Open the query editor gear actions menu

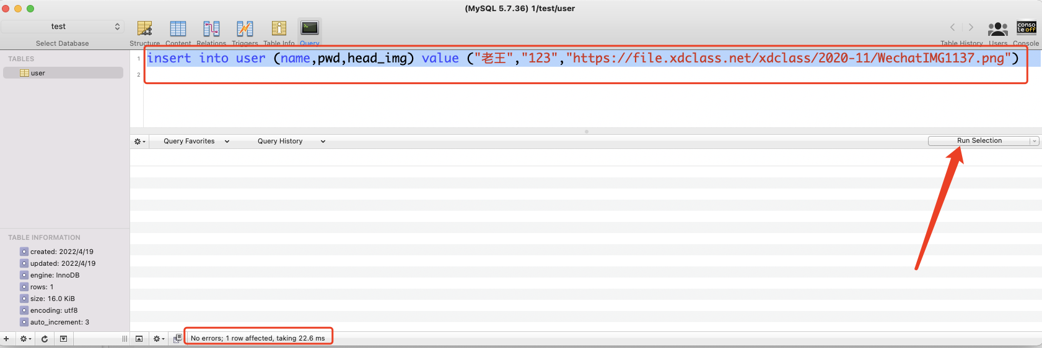click(140, 142)
